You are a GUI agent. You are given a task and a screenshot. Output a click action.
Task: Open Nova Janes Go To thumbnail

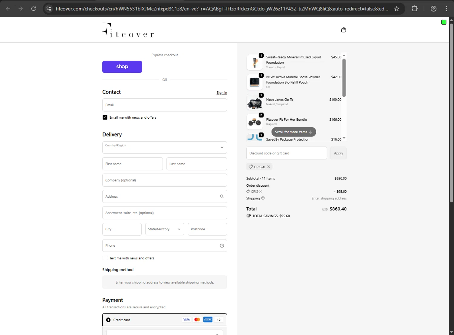click(255, 102)
